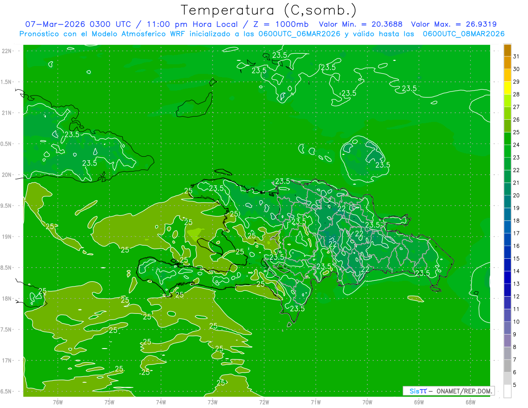Click the "70W" longitude axis label
Screen dimensions: 528x408
(367, 402)
